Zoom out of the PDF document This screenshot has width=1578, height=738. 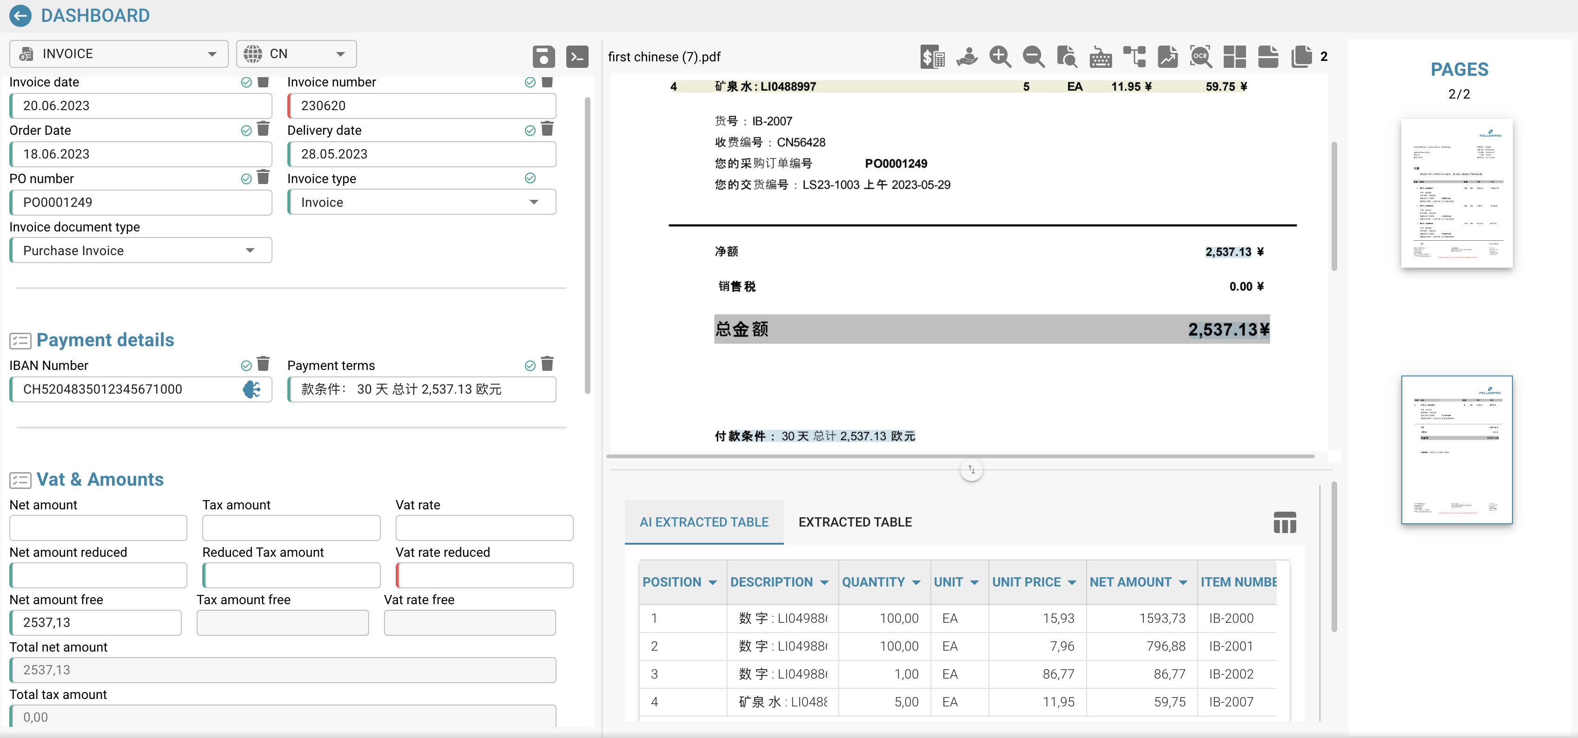tap(1034, 56)
